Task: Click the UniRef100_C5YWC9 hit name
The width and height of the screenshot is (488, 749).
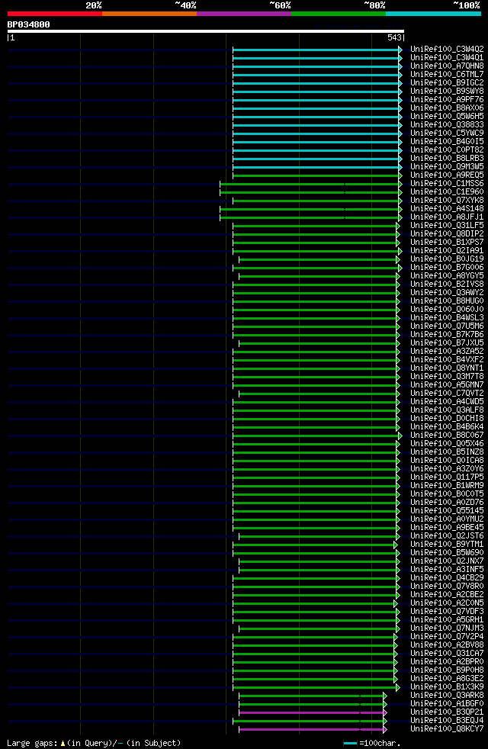Action: pyautogui.click(x=447, y=133)
